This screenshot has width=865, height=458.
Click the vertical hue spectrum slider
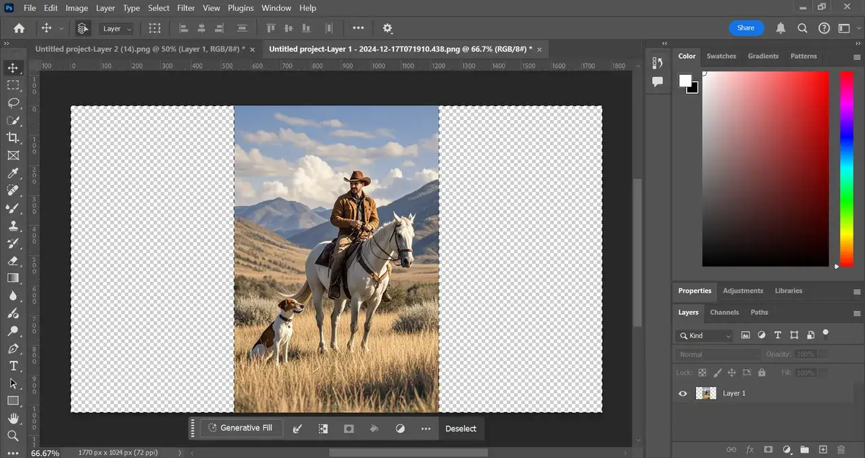click(x=846, y=169)
